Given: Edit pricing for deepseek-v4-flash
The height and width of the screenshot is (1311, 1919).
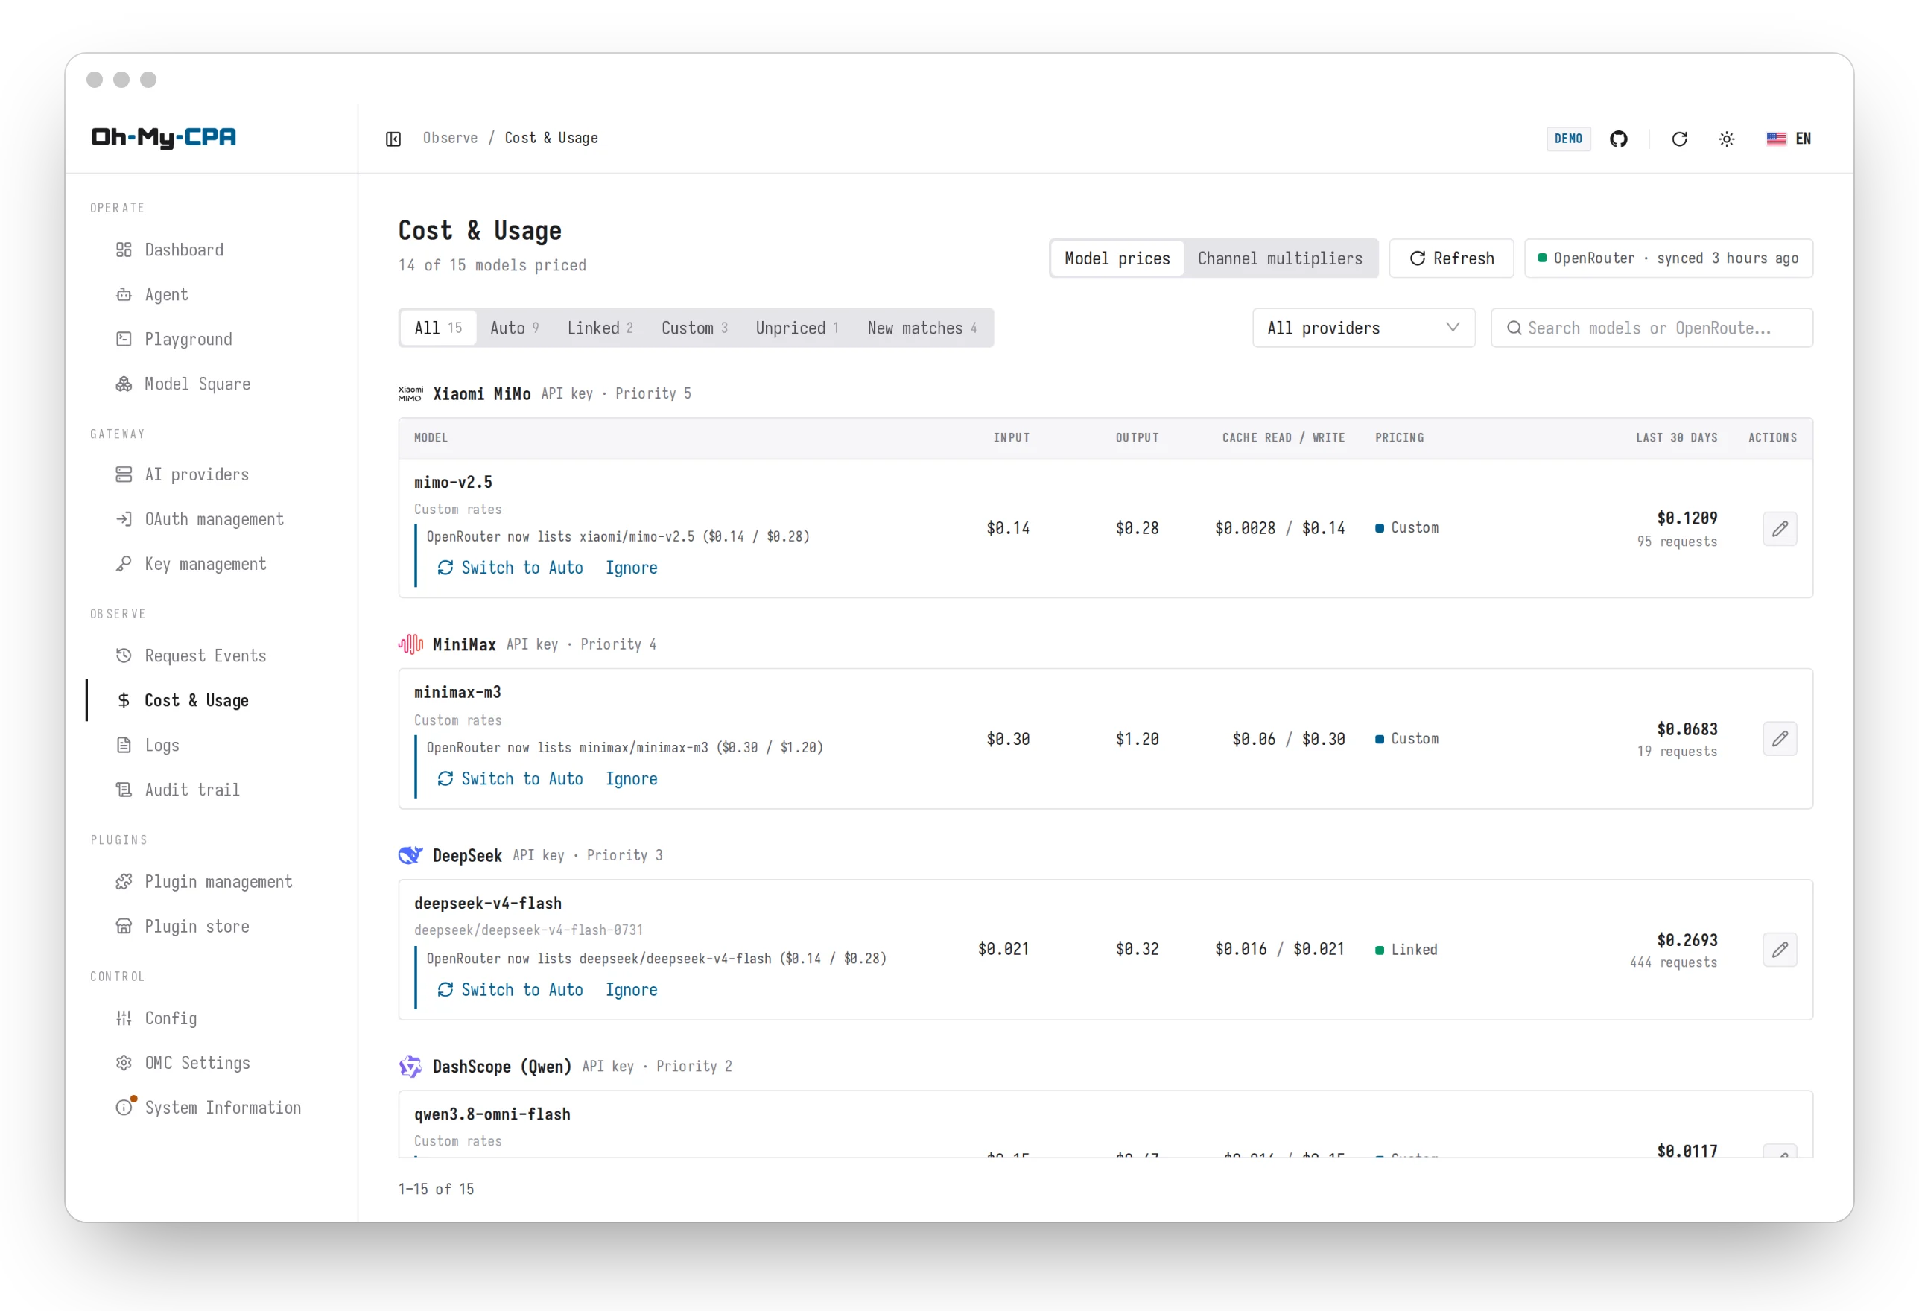Looking at the screenshot, I should point(1780,950).
